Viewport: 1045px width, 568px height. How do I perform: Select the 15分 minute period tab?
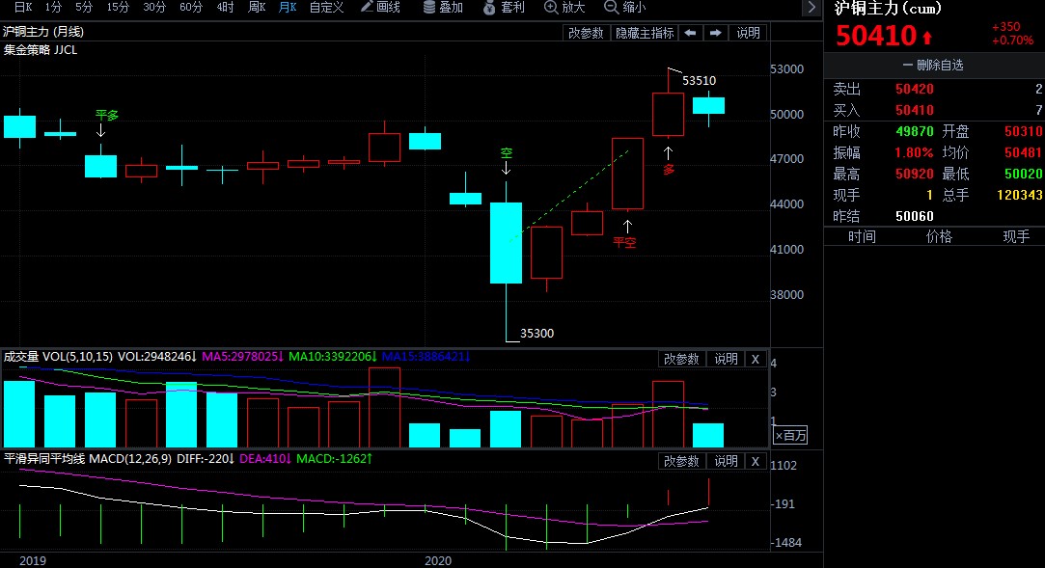pyautogui.click(x=118, y=8)
